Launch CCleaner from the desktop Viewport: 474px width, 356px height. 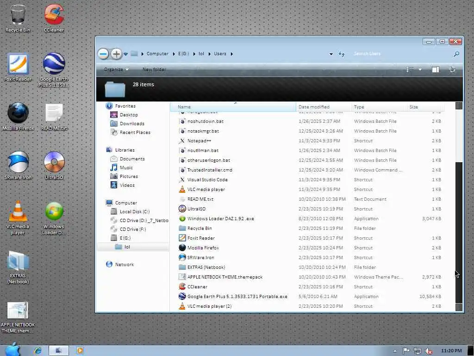54,18
